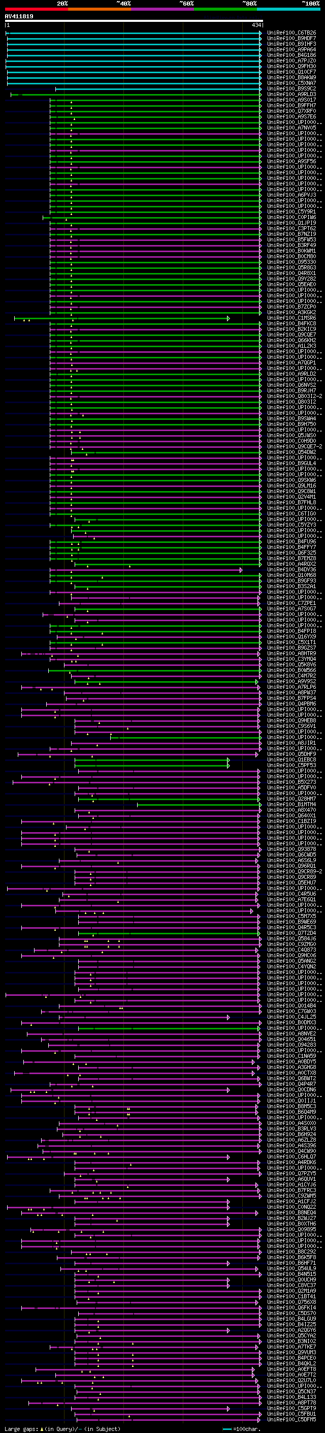This screenshot has width=325, height=1433.
Task: Click the cyan alignment bar for UniRef100_Q9FH30
Action: (134, 67)
